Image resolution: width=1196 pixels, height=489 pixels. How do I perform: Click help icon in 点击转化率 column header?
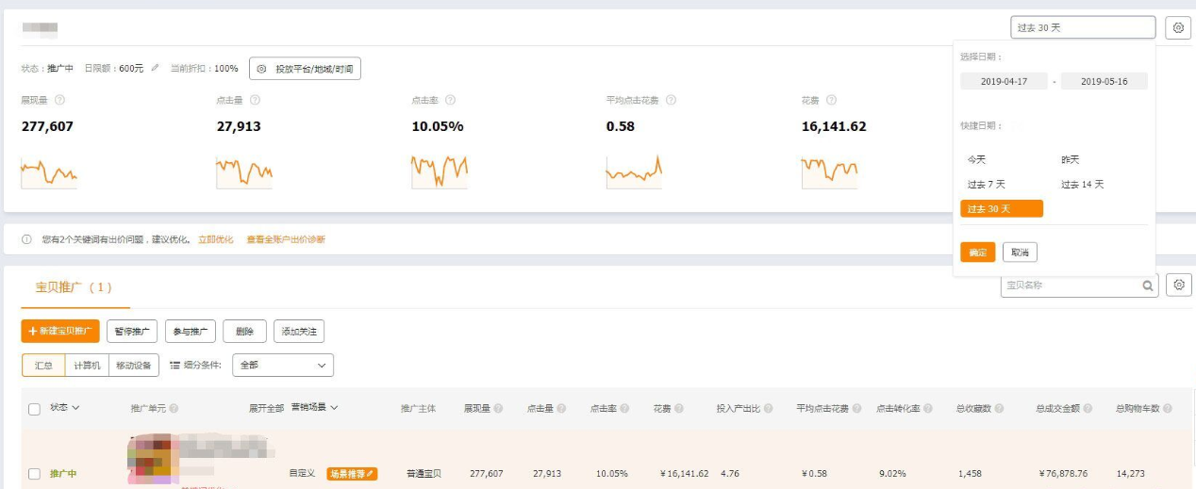(927, 408)
